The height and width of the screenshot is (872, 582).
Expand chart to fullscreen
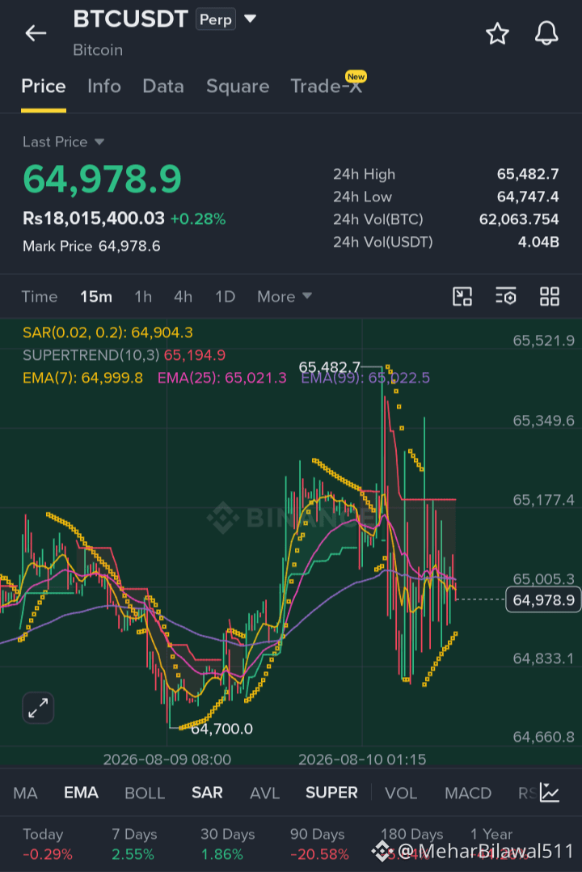[x=38, y=708]
